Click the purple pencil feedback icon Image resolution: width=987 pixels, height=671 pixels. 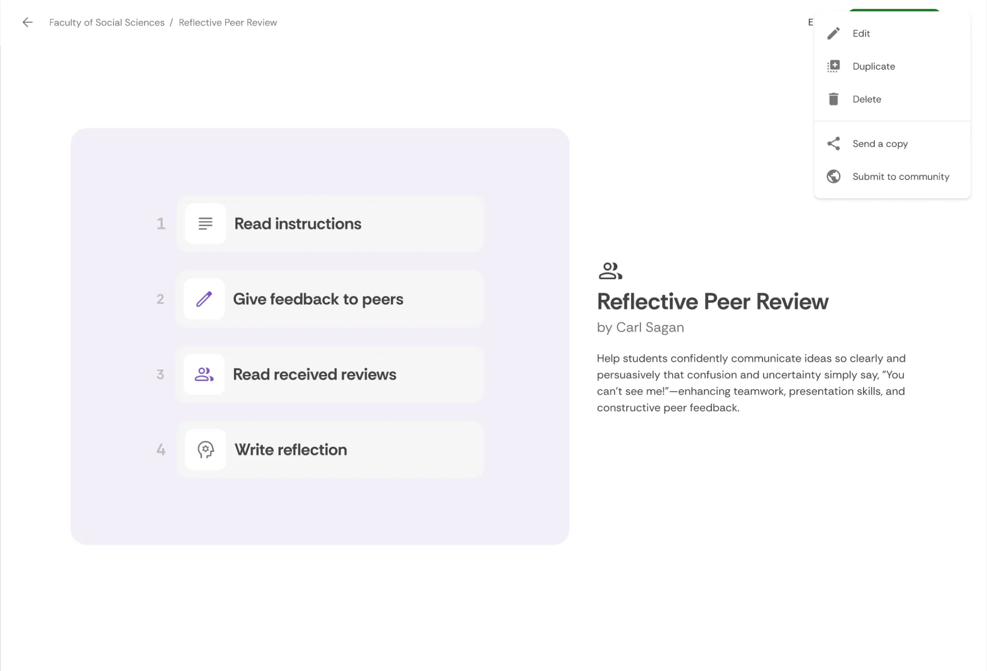pyautogui.click(x=204, y=299)
